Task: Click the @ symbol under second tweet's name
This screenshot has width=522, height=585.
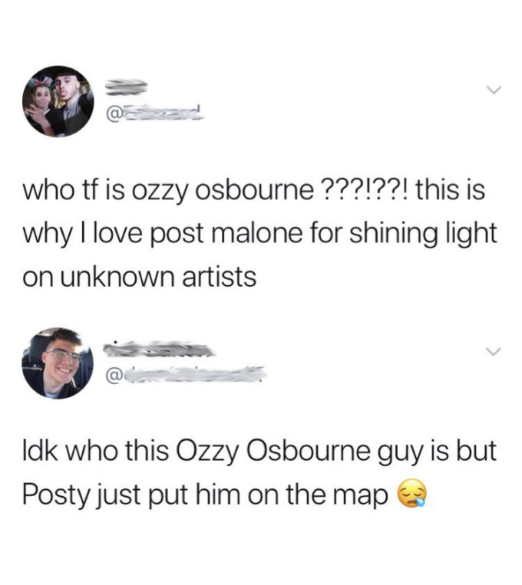Action: click(113, 375)
